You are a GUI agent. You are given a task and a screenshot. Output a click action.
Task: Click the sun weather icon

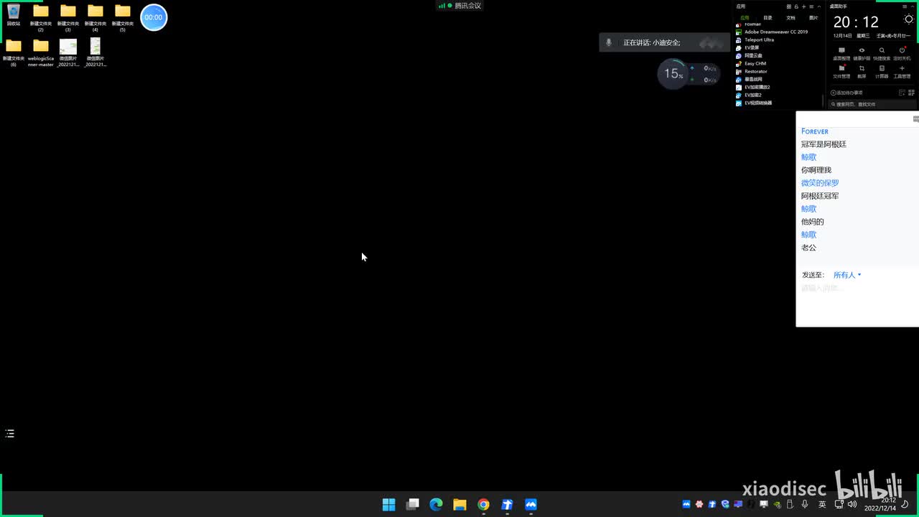[908, 19]
